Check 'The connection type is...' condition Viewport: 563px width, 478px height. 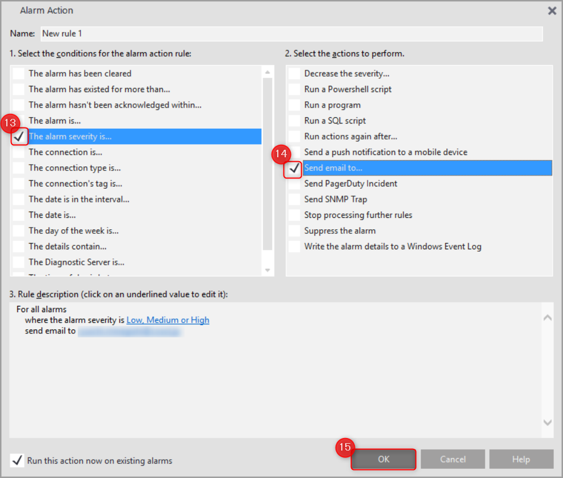(18, 168)
